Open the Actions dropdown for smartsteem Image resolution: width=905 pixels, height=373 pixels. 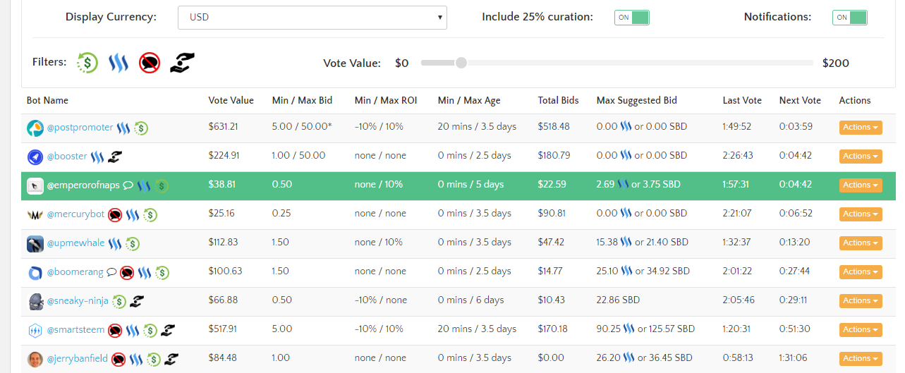point(861,330)
